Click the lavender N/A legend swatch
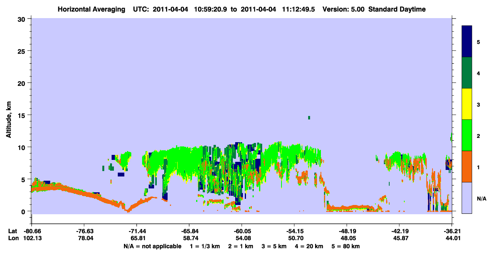This screenshot has height=257, width=502. click(x=467, y=198)
